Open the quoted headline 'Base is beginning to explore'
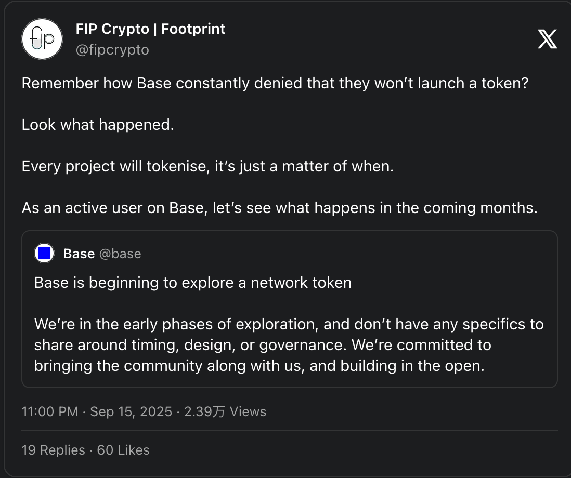This screenshot has width=571, height=478. click(x=193, y=283)
